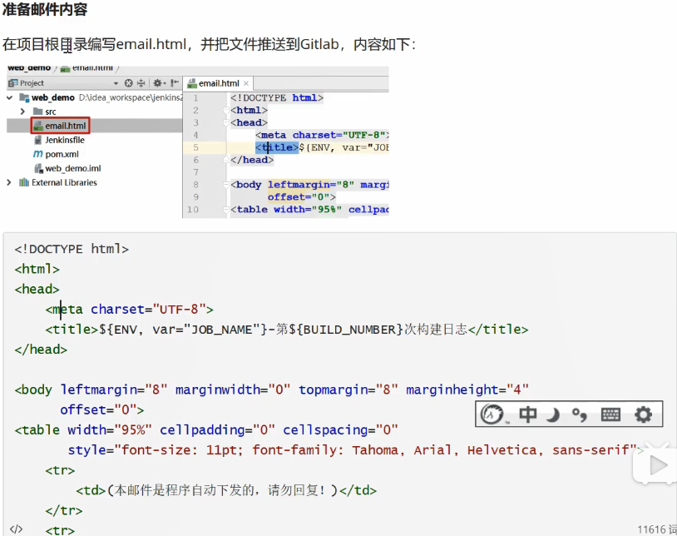This screenshot has width=677, height=536.
Task: Click the External Libraries bars icon
Action: point(24,182)
